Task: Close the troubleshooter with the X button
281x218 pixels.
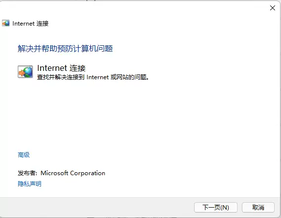Action: click(273, 8)
